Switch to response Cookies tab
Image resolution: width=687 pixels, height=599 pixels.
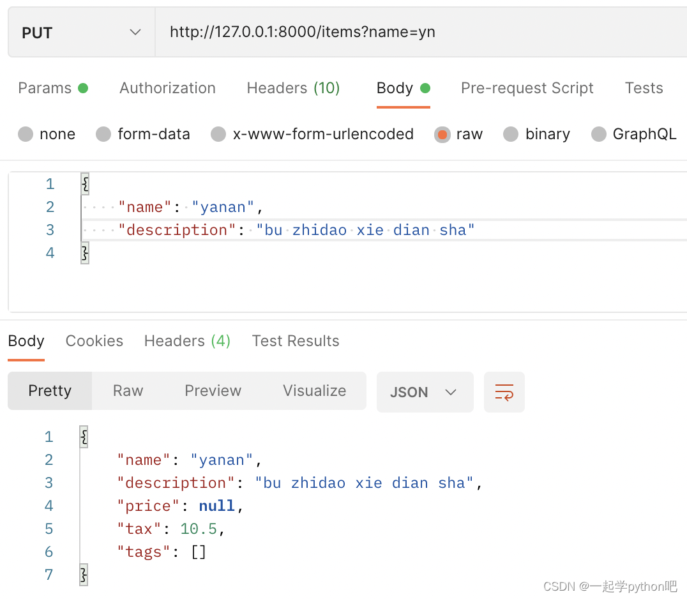94,341
